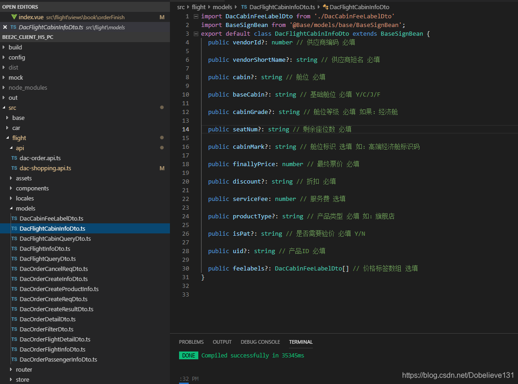Viewport: 518px width, 384px height.
Task: Click the modified dot indicator on the src folder
Action: pyautogui.click(x=162, y=108)
